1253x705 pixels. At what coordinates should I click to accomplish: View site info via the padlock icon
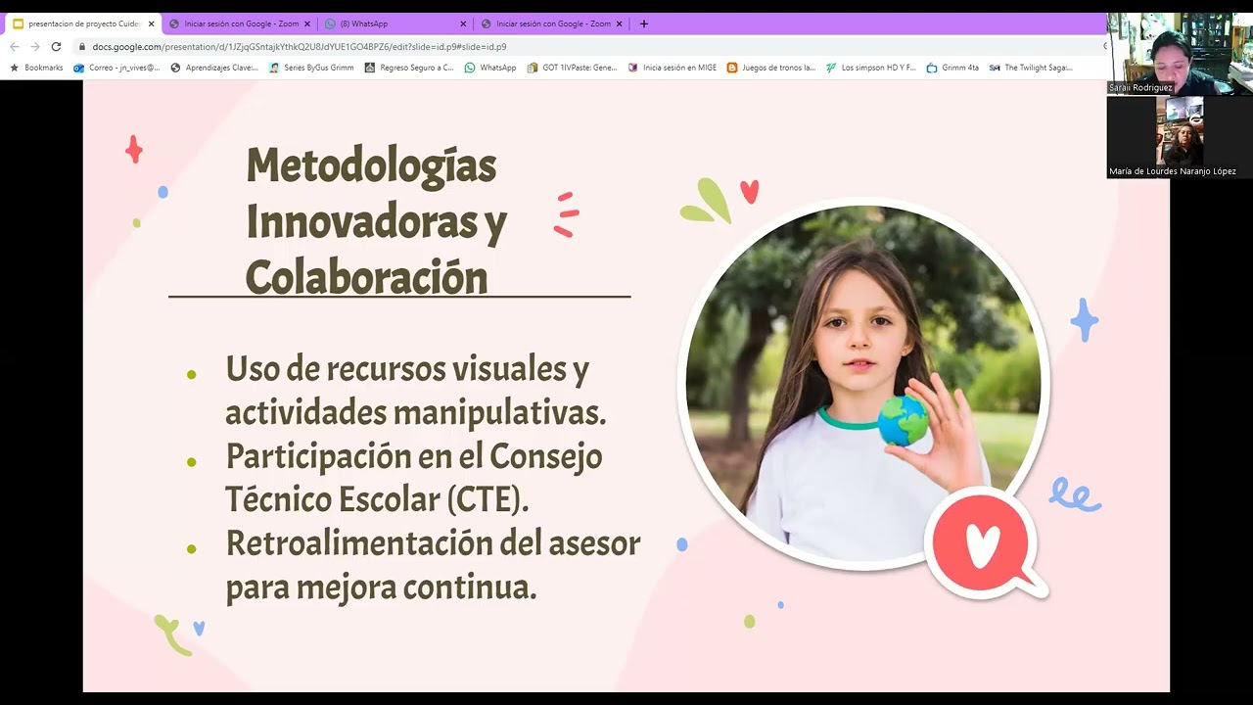click(x=82, y=46)
